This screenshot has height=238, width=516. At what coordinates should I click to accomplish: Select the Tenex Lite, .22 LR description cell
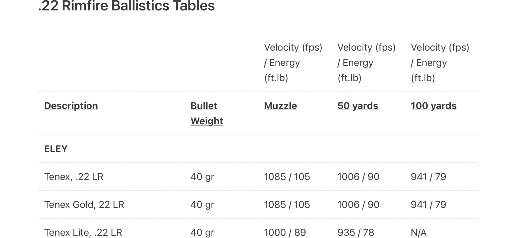point(83,232)
